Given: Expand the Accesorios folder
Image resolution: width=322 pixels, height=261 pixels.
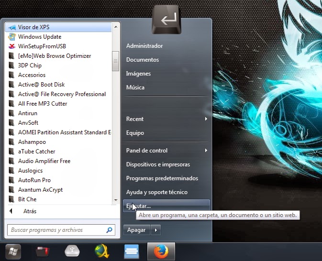Looking at the screenshot, I should (x=58, y=75).
